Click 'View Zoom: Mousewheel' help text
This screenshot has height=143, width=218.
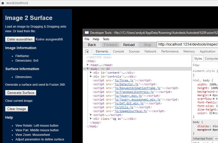[33, 135]
